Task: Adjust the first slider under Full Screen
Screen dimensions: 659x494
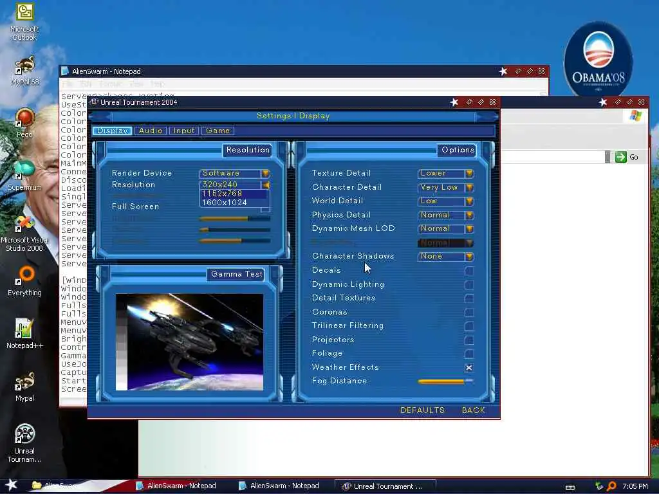Action: pyautogui.click(x=234, y=219)
